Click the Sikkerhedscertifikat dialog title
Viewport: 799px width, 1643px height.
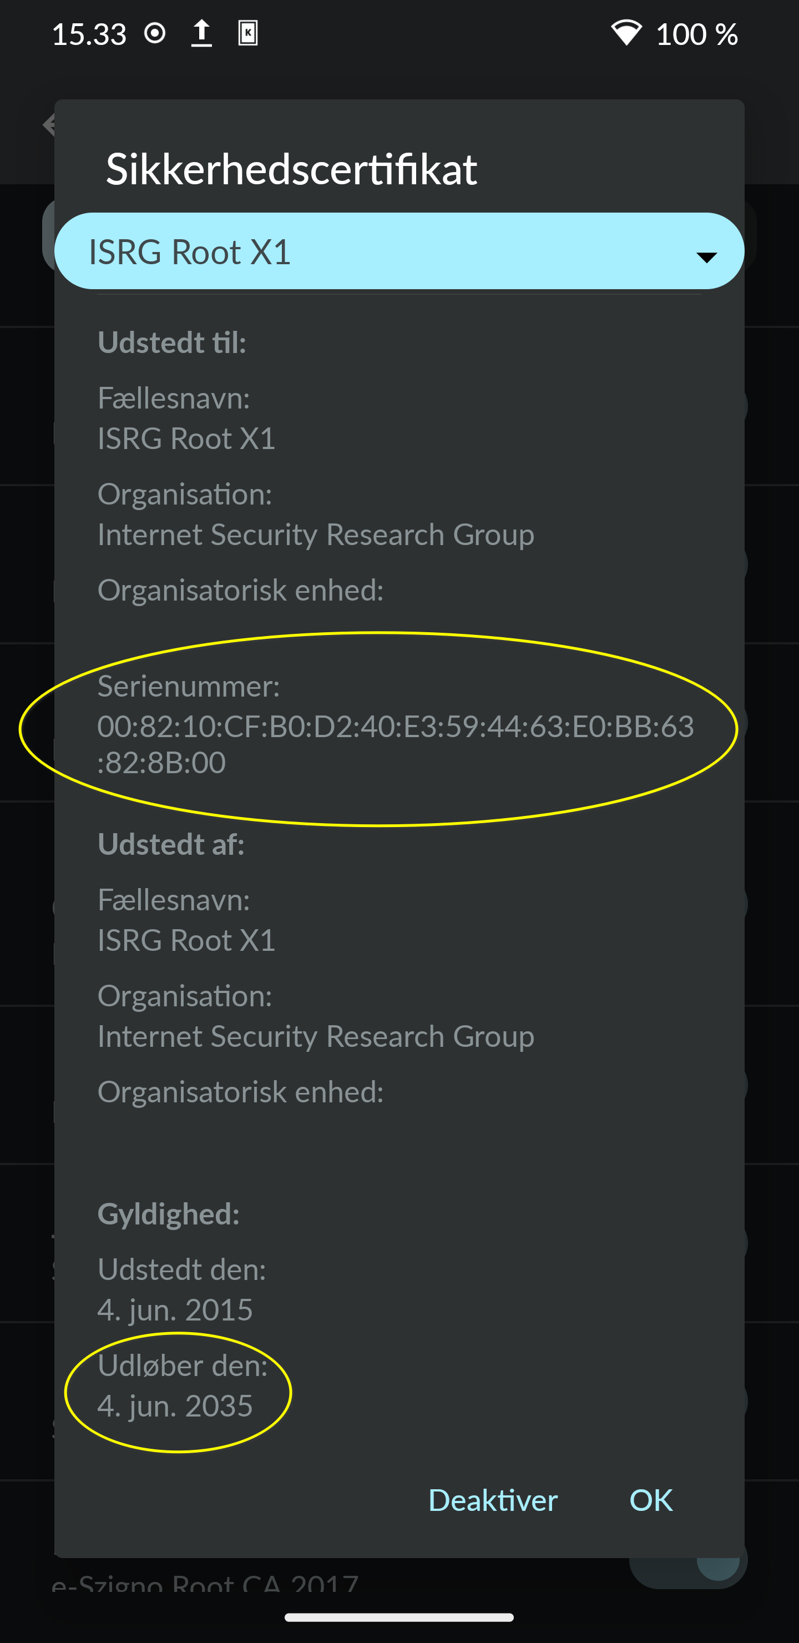click(x=291, y=169)
